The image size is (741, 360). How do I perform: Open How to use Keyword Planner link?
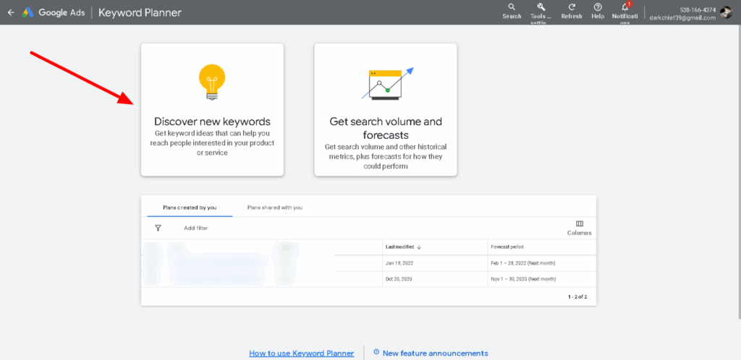(x=302, y=353)
